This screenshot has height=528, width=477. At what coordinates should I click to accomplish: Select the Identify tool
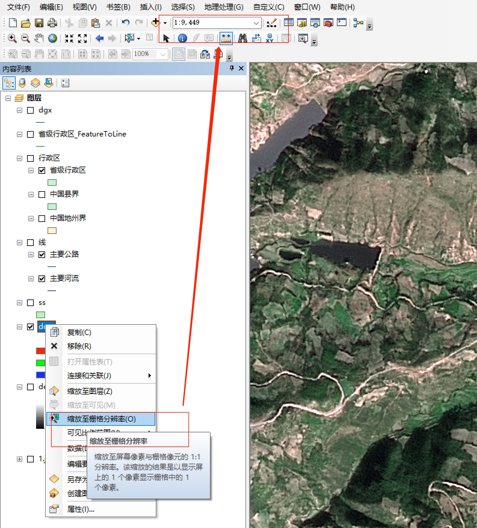[x=182, y=38]
